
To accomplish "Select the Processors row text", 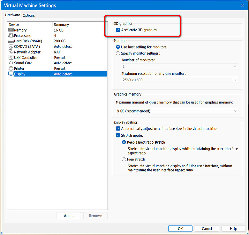I will [x=22, y=35].
